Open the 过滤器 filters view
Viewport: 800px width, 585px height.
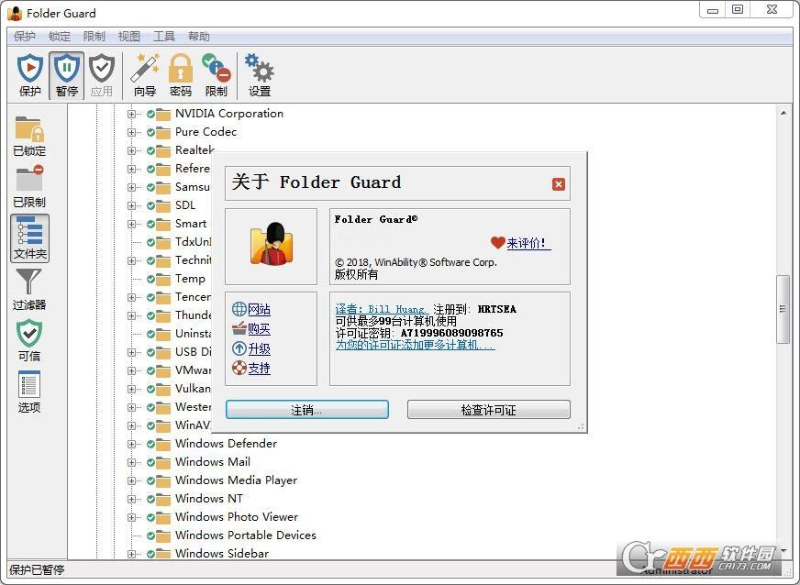[x=29, y=289]
